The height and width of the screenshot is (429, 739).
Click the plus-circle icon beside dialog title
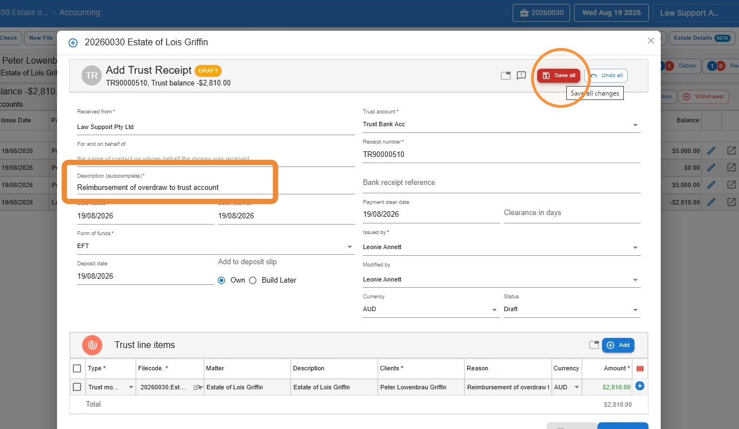(73, 42)
